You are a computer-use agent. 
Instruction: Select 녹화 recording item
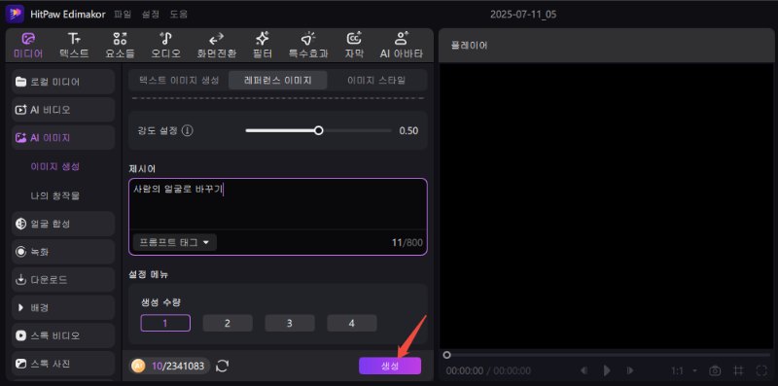63,252
